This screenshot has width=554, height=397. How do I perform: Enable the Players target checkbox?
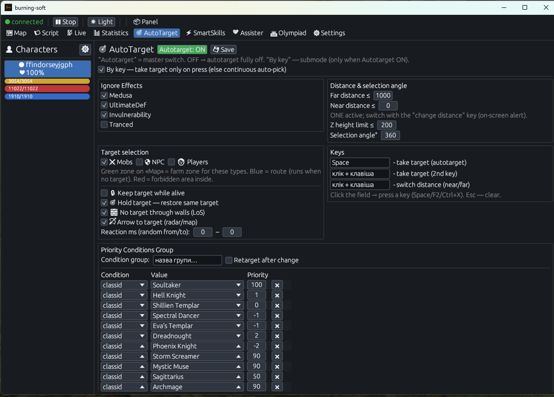[x=171, y=162]
